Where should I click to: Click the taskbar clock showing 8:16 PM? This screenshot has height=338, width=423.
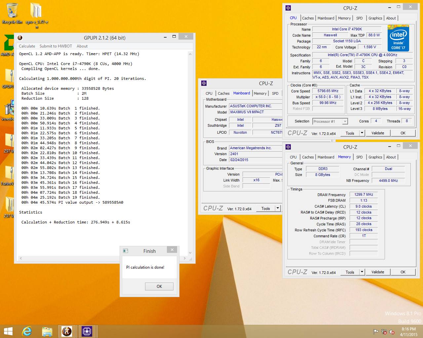[x=408, y=332]
